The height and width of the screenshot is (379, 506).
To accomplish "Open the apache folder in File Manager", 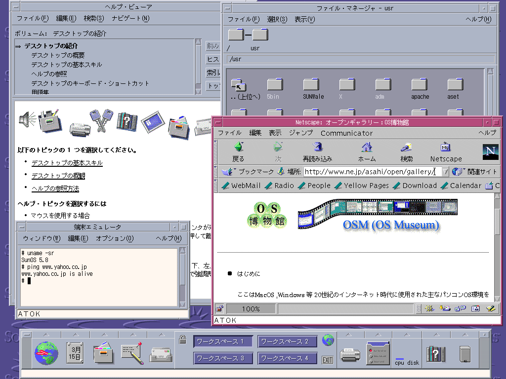I will tap(420, 89).
